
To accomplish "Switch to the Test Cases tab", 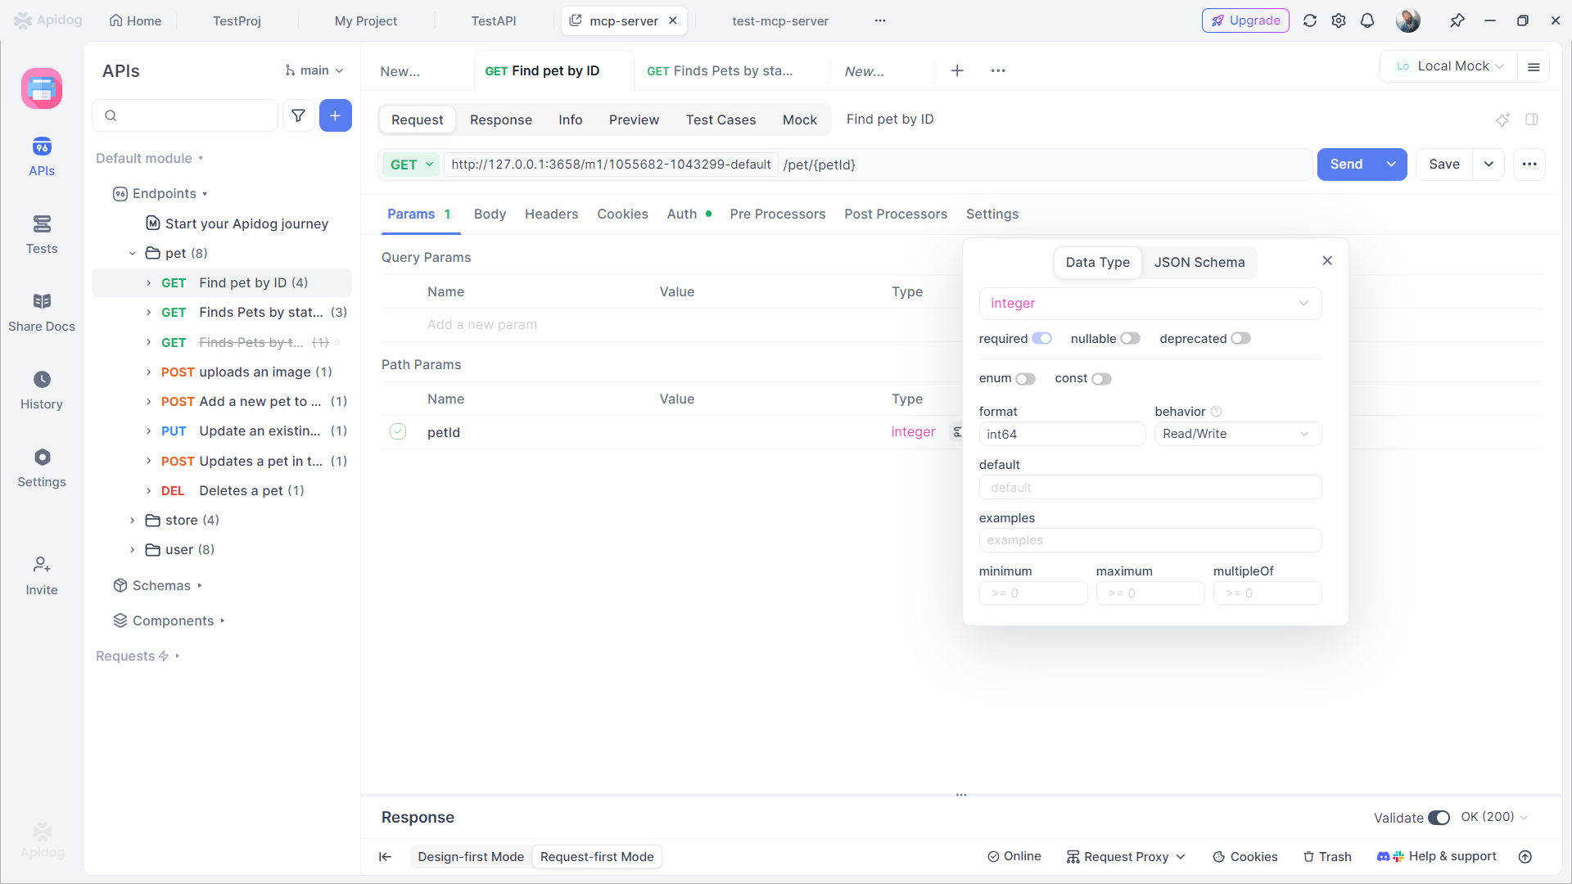I will click(720, 120).
